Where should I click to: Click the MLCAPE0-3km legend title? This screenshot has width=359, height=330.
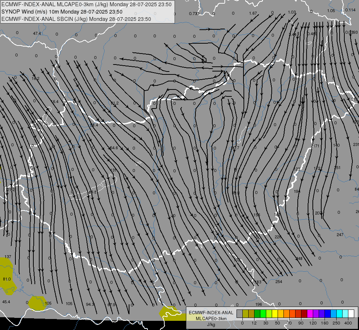[211, 319]
